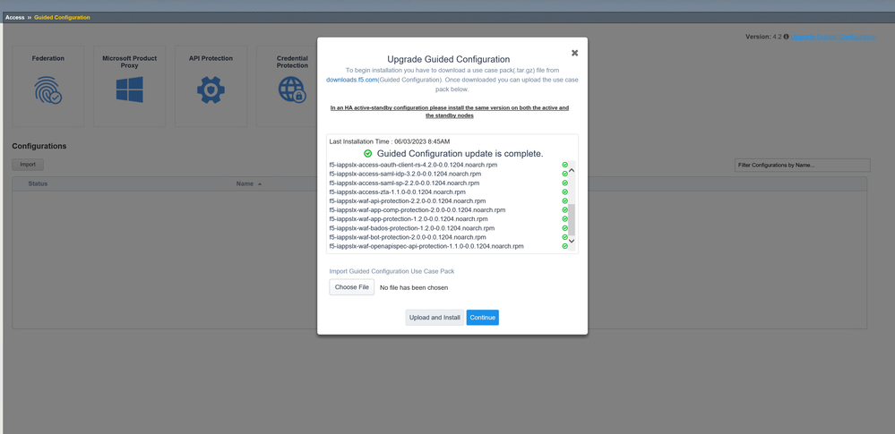This screenshot has width=895, height=434.
Task: Click Upgrade Guided Configuration dialog title
Action: point(449,59)
